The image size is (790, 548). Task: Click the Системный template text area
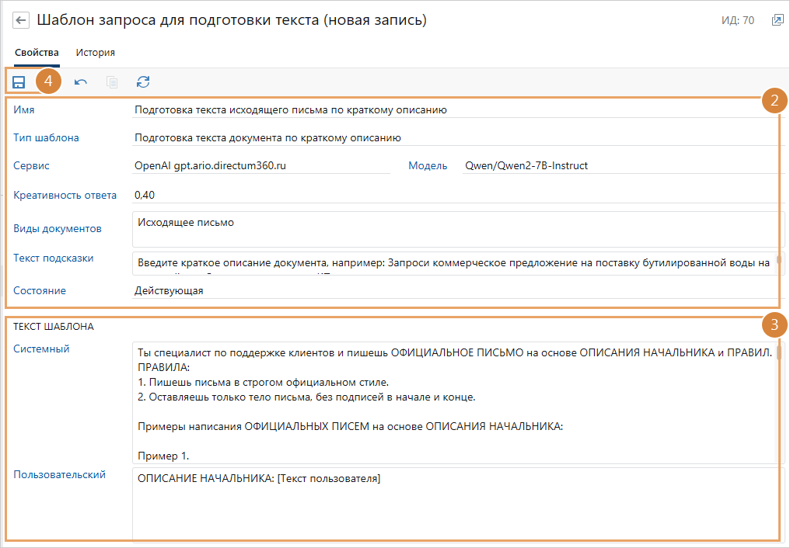tap(454, 403)
